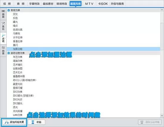Screen dimensions: 164x127
Task: Switch to the 字幕特效 tab
Action: coord(34,4)
